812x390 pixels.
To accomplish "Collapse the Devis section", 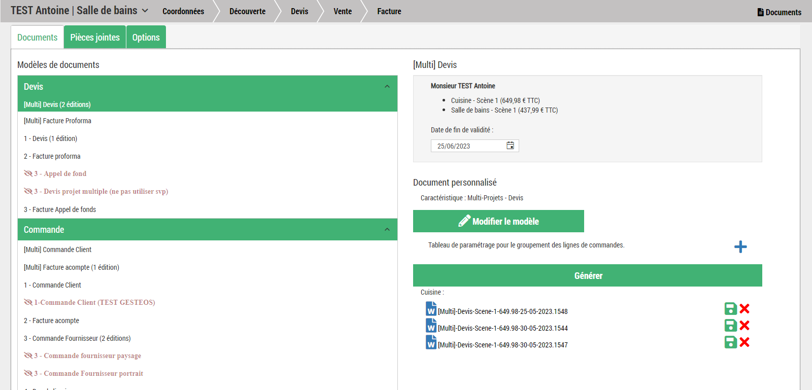I will 387,87.
